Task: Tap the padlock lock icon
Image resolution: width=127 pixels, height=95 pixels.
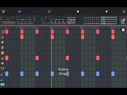Action: click(x=123, y=30)
